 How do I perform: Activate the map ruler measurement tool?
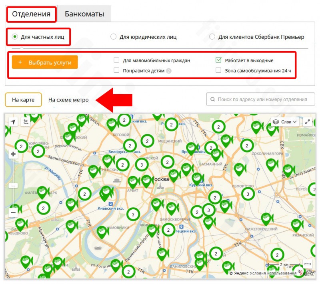pyautogui.click(x=307, y=264)
